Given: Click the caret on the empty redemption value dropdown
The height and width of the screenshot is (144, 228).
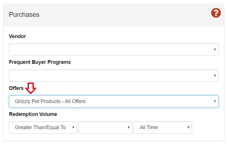Looking at the screenshot, I should [x=129, y=127].
